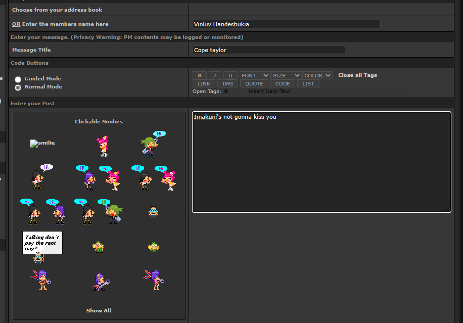
Task: Click the member name field with Vinluv Handesbukia
Action: [x=287, y=24]
